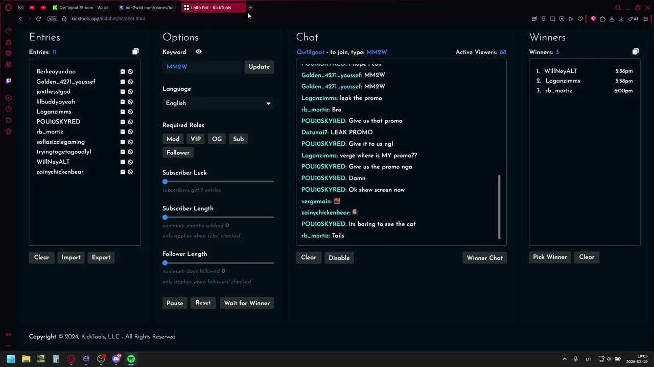The width and height of the screenshot is (654, 367).
Task: Show hidden tray icons chevron
Action: [x=565, y=359]
